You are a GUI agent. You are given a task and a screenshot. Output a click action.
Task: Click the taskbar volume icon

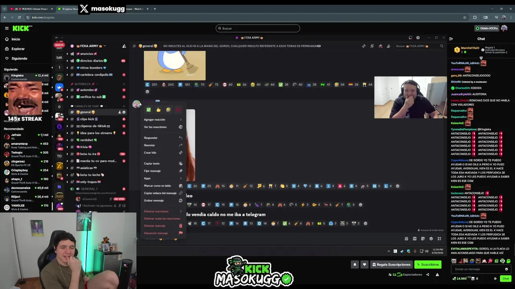pos(427,251)
